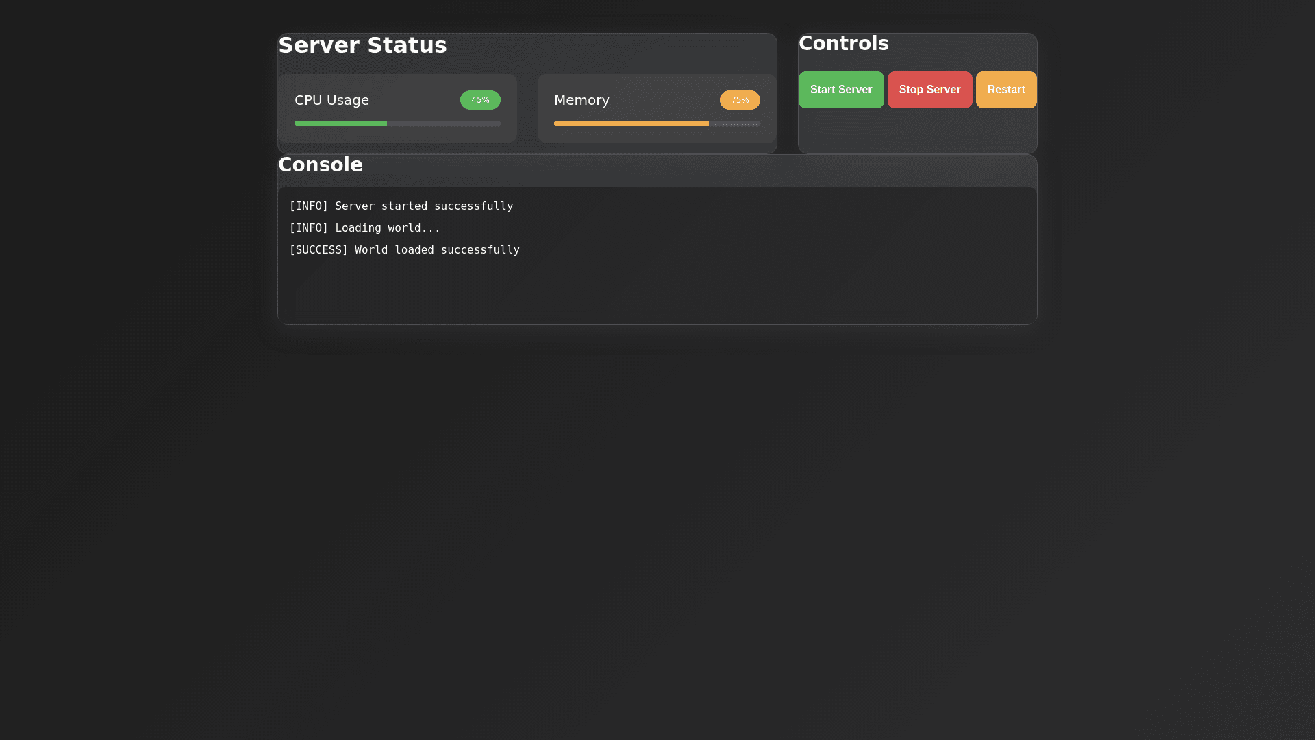This screenshot has width=1315, height=740.
Task: Select the CPU Usage label
Action: 331,100
